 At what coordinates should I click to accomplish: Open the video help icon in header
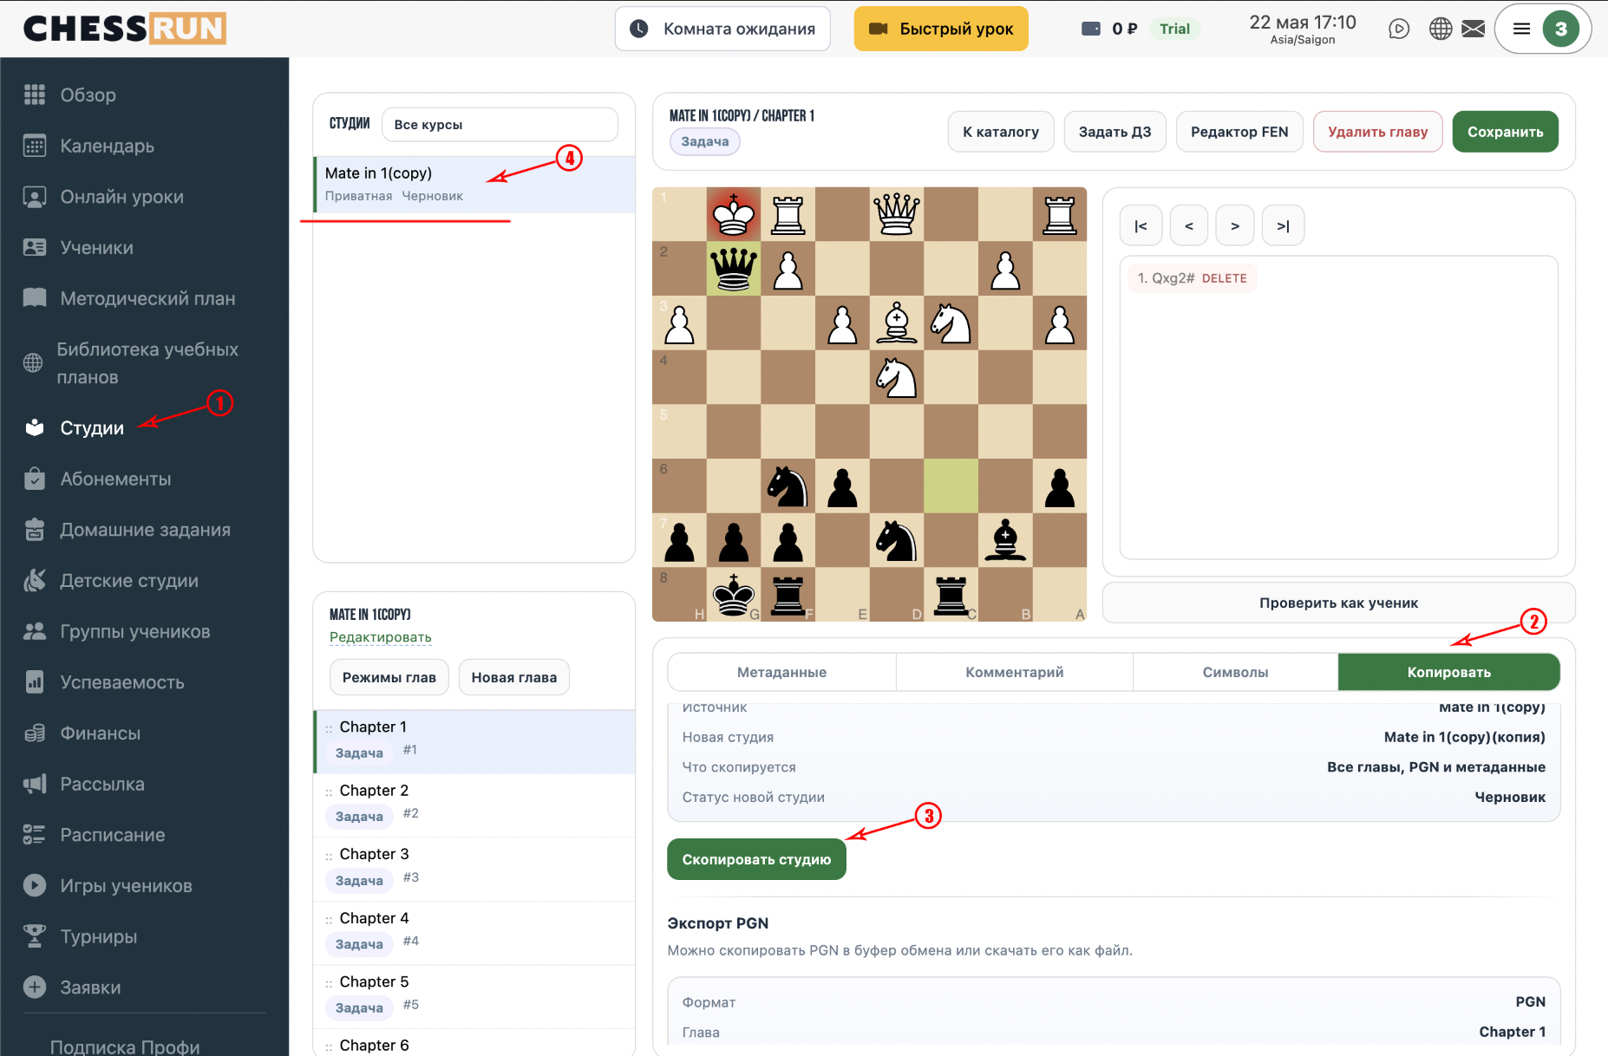pyautogui.click(x=1399, y=29)
